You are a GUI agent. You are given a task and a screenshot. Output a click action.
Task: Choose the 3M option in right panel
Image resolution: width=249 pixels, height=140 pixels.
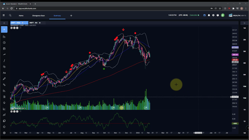[x=244, y=51]
